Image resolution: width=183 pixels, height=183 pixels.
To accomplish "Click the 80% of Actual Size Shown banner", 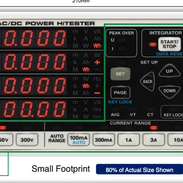I will pyautogui.click(x=139, y=169).
